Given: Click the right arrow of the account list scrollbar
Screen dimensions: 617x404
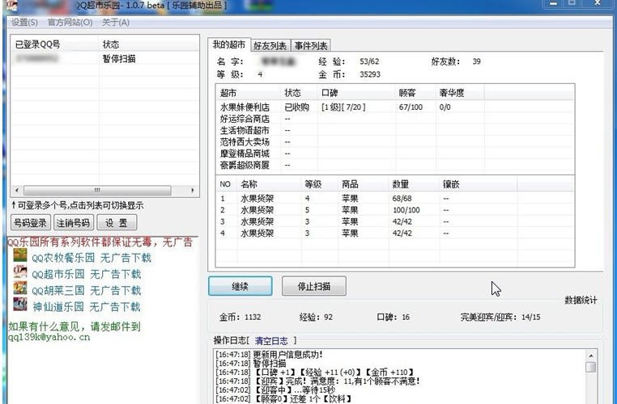Looking at the screenshot, I should coord(193,191).
